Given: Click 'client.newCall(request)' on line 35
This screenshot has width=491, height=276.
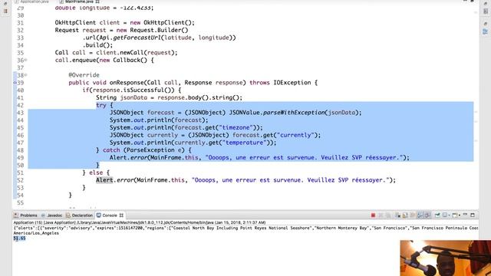Looking at the screenshot, I should click(x=135, y=53).
